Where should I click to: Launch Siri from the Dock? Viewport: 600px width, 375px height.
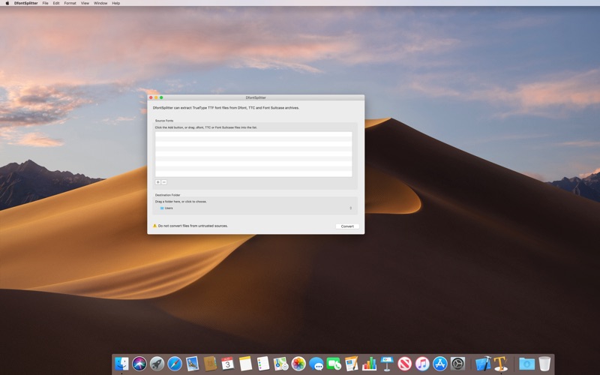(139, 364)
